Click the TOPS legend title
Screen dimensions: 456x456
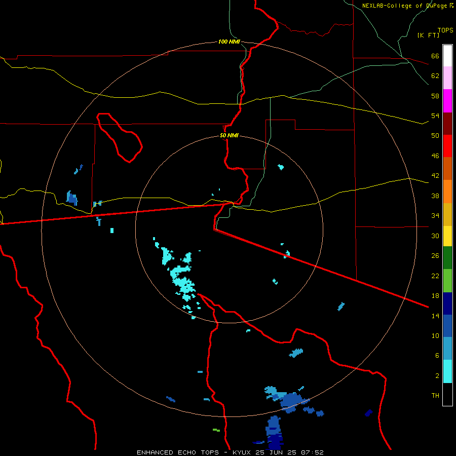445,30
